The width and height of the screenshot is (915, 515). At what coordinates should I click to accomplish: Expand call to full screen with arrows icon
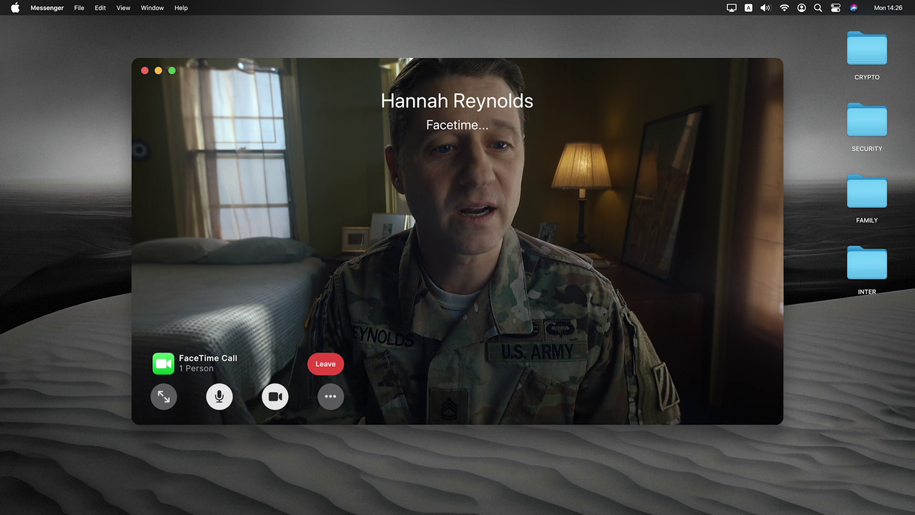[164, 396]
